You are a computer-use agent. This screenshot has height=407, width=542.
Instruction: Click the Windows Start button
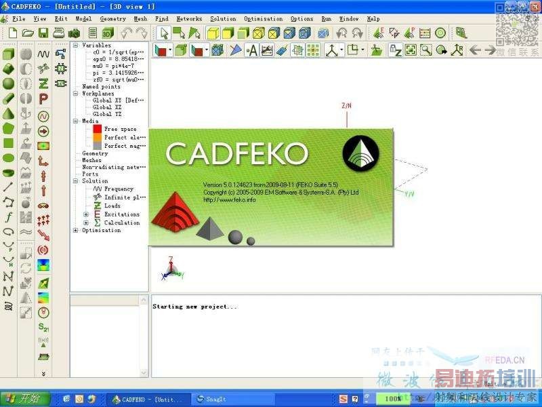[25, 399]
